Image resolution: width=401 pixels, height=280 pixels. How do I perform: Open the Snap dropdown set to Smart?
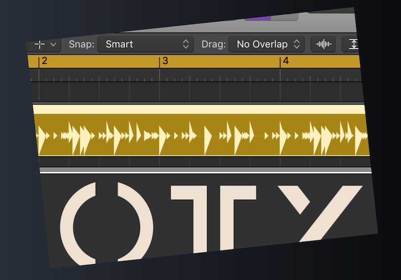click(145, 44)
